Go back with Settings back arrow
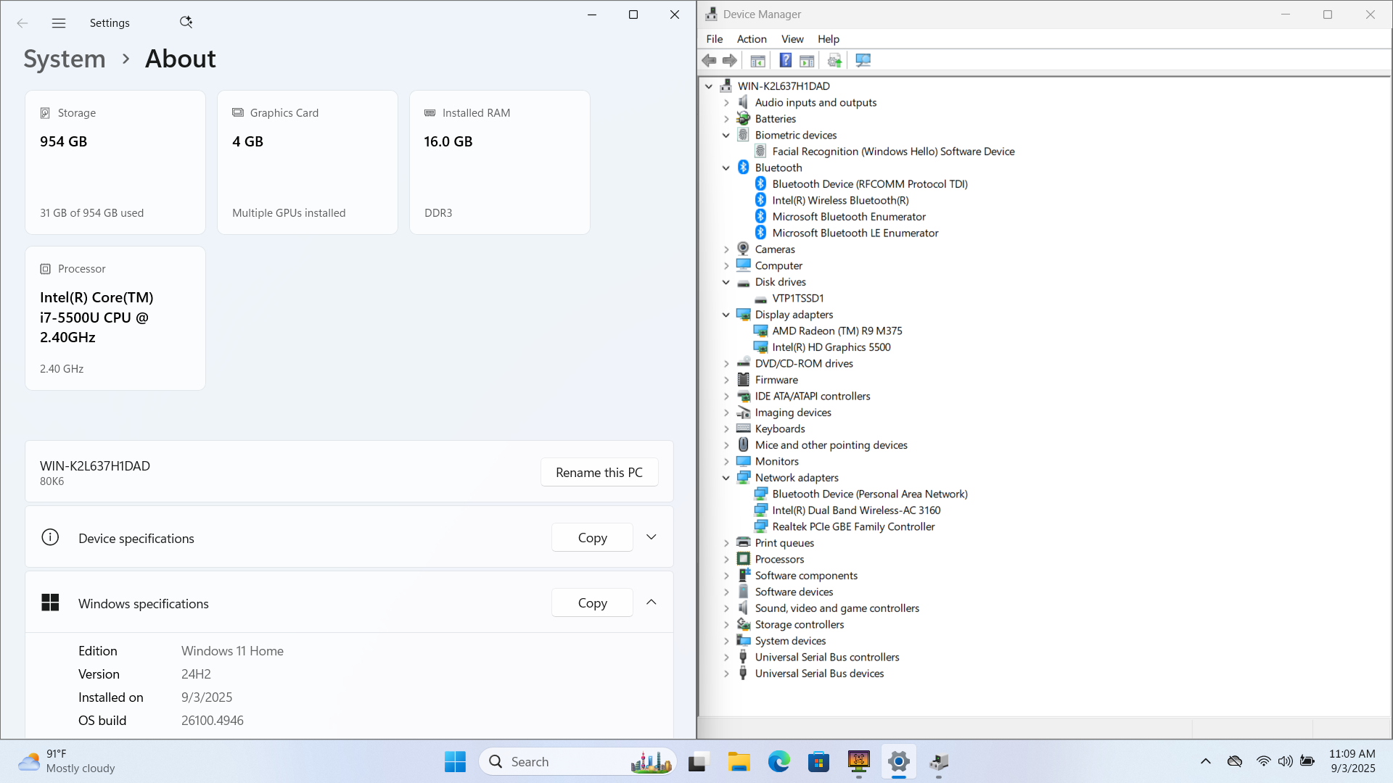Viewport: 1393px width, 783px height. (x=22, y=23)
